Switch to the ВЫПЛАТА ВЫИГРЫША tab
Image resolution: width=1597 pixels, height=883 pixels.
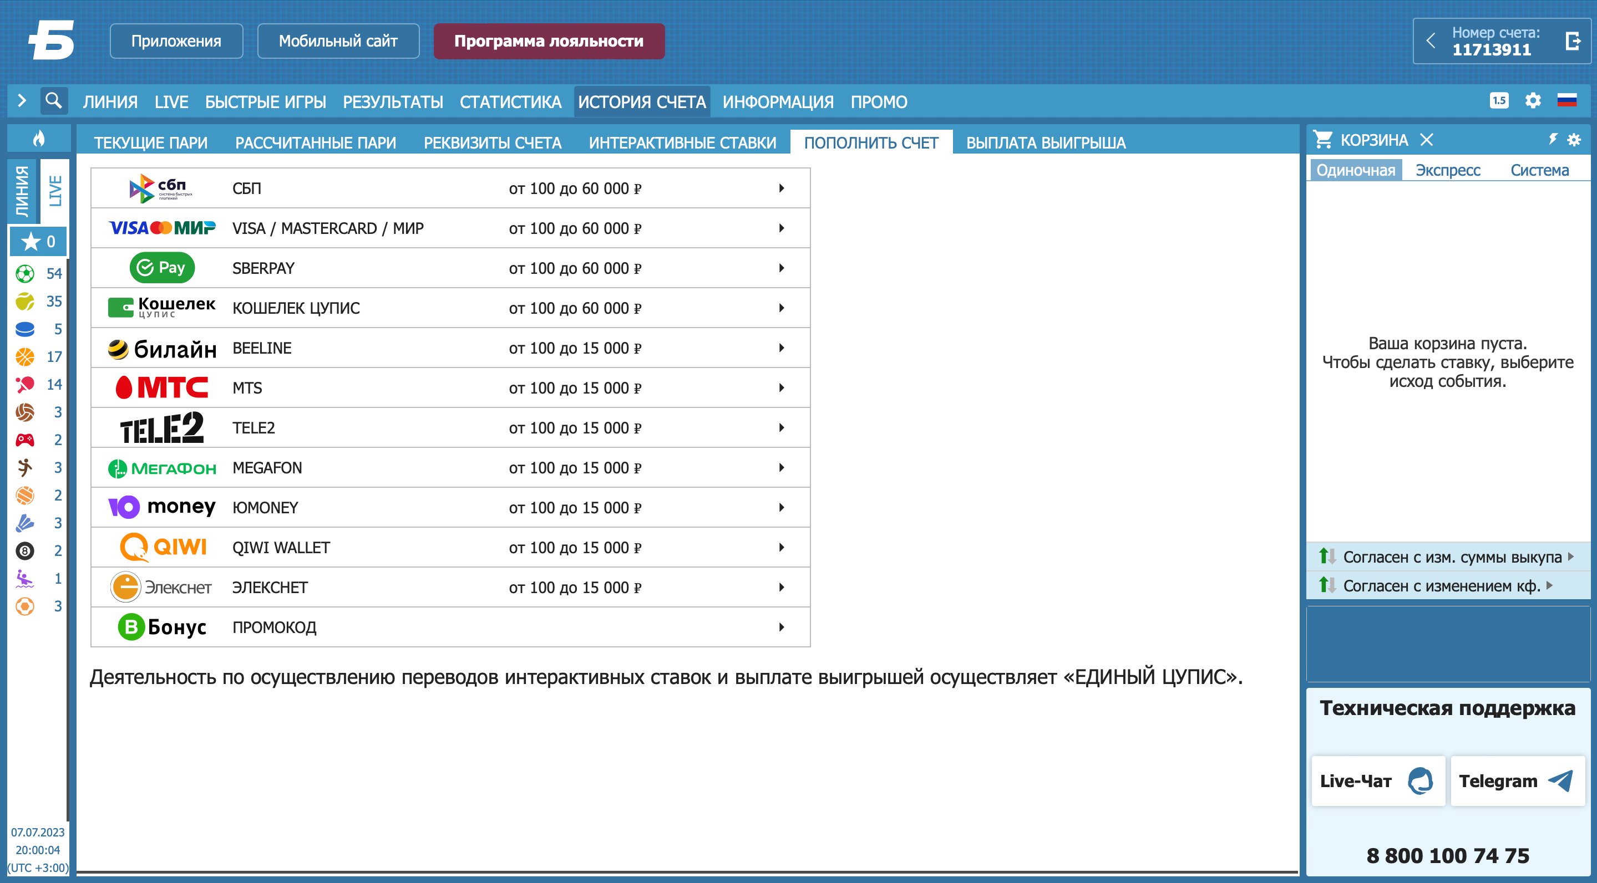pos(1045,143)
